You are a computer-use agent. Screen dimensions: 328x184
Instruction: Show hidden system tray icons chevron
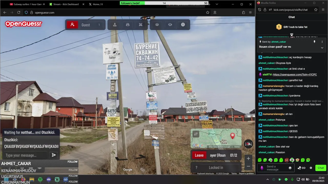(268, 179)
